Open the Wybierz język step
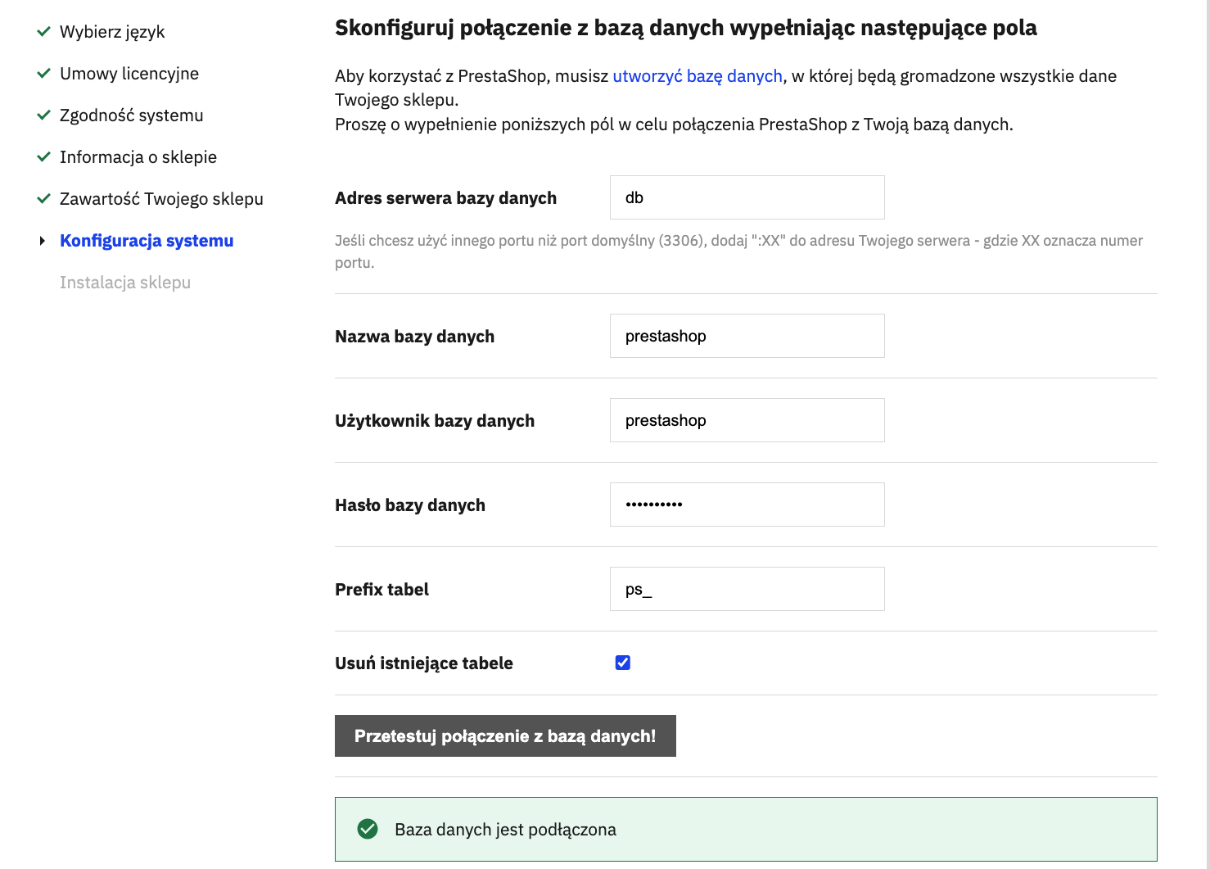The height and width of the screenshot is (869, 1210). pos(112,32)
